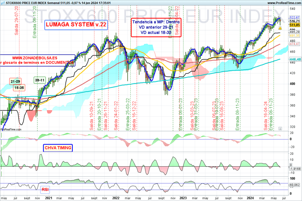302x201 pixels.
Task: Click the 495,29 price tag
Action: (x=295, y=32)
